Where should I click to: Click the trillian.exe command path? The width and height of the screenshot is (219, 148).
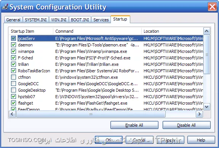point(87,64)
